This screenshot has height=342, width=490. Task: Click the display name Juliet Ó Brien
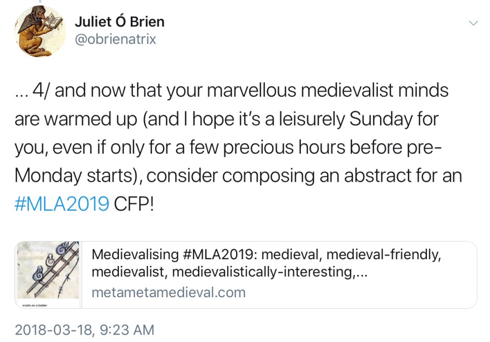(x=119, y=21)
